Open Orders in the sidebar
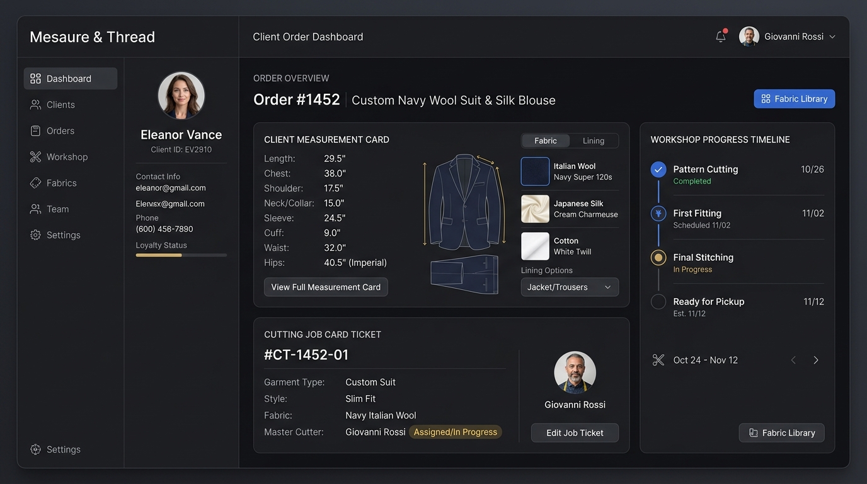 71,130
